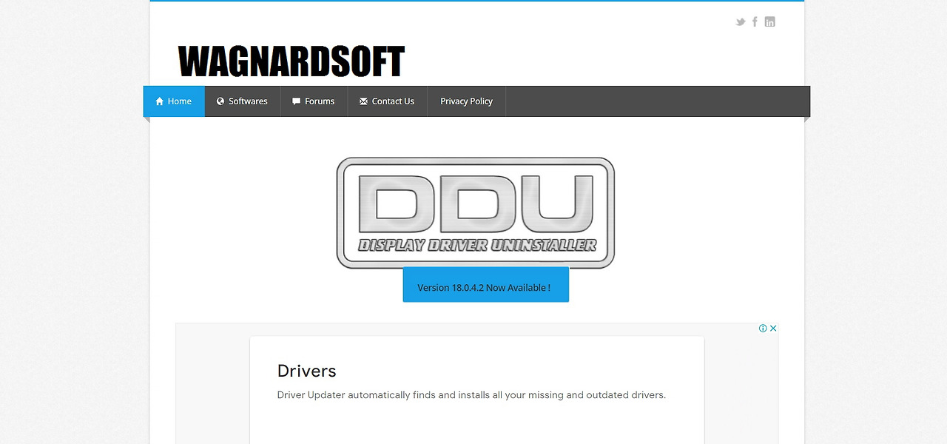Switch to the Softwares tab
This screenshot has width=947, height=444.
coord(247,101)
